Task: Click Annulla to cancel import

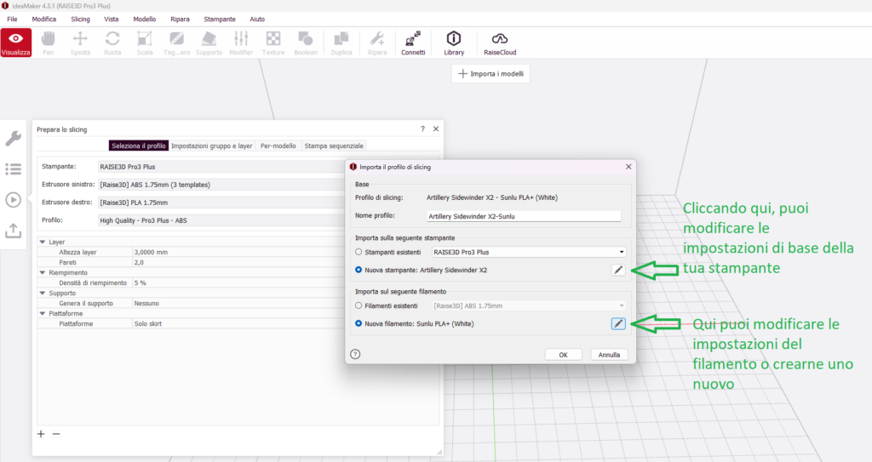Action: pos(609,355)
